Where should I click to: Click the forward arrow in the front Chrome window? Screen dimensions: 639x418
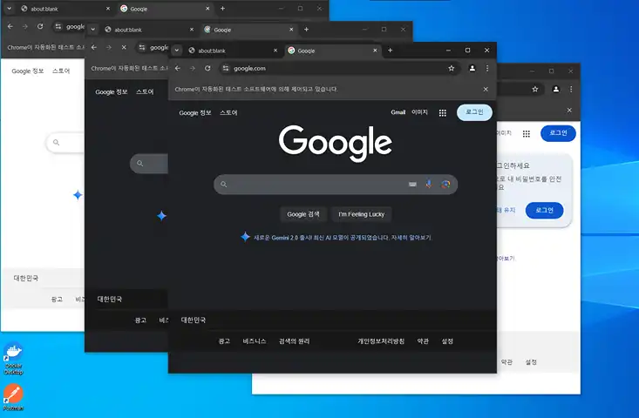pyautogui.click(x=193, y=69)
